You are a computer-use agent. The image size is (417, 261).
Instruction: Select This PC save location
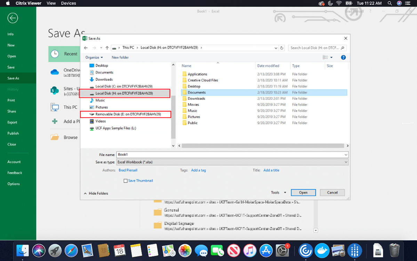point(64,107)
